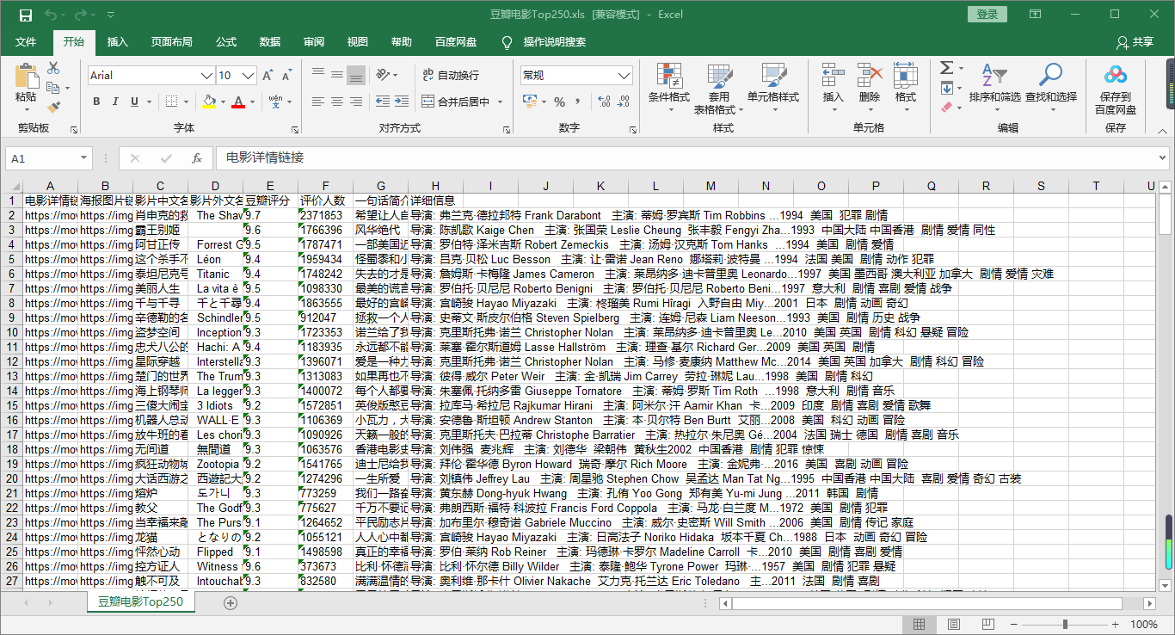
Task: Click the top vertical align icon
Action: pyautogui.click(x=318, y=75)
